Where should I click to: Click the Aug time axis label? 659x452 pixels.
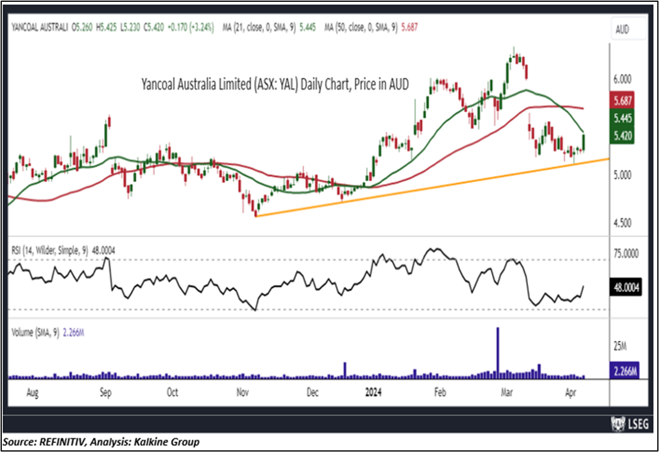(x=32, y=392)
